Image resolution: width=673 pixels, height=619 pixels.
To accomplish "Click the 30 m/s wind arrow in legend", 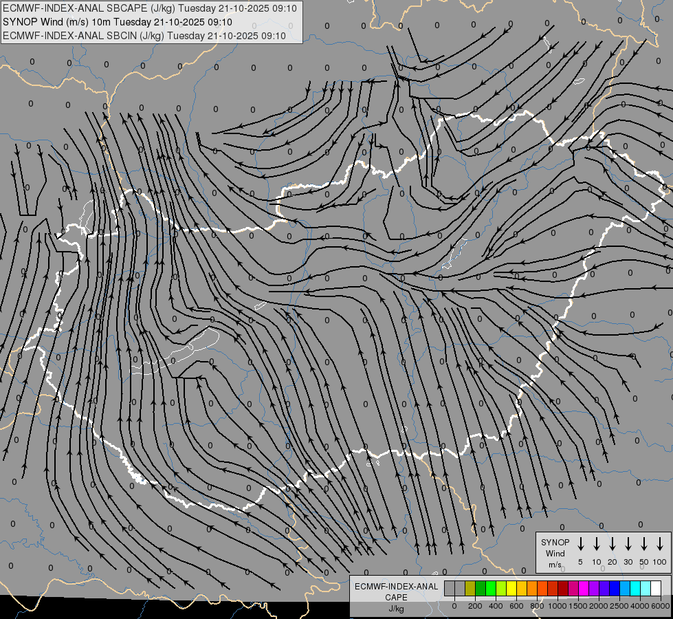I will click(x=628, y=544).
